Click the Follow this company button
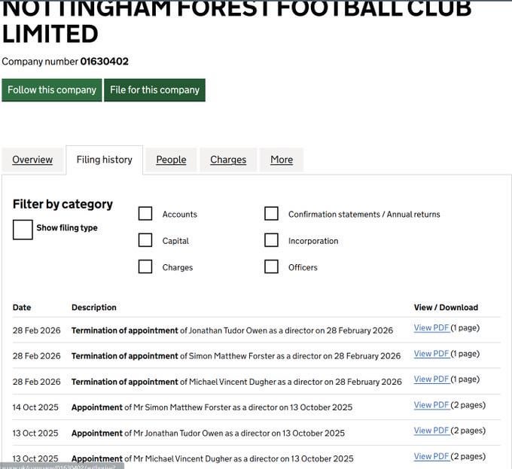 point(52,90)
